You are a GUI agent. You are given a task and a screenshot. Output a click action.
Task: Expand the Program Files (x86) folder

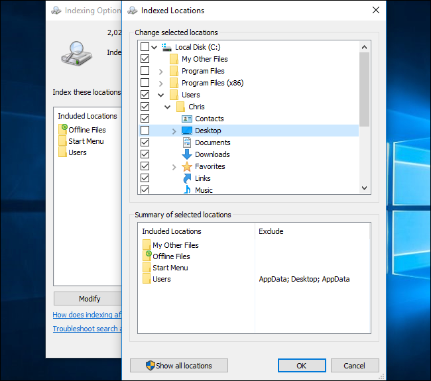(161, 83)
